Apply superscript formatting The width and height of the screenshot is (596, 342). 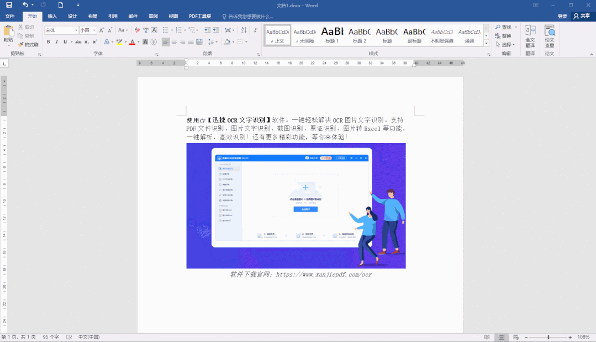pos(94,42)
